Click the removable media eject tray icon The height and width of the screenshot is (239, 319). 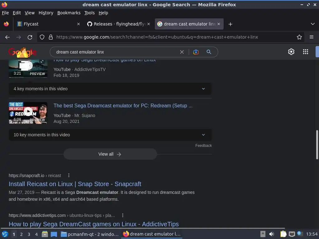point(263,234)
